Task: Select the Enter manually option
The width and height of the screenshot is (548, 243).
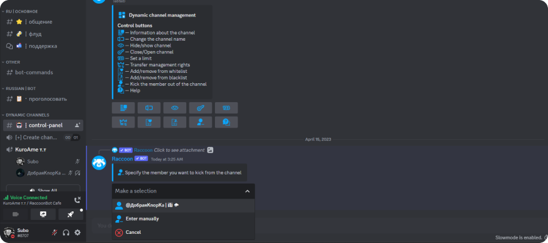Action: click(x=183, y=219)
